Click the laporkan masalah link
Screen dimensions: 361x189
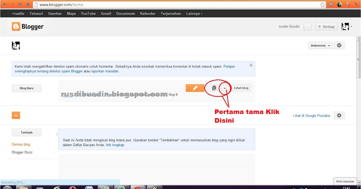pos(105,71)
